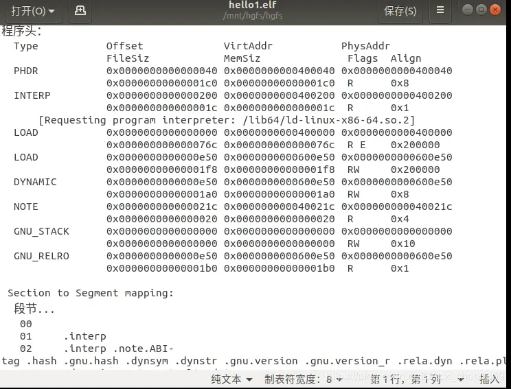Click the 0x10 align value of GNU_STACK
Viewport: 511px width, 389px height.
[402, 244]
